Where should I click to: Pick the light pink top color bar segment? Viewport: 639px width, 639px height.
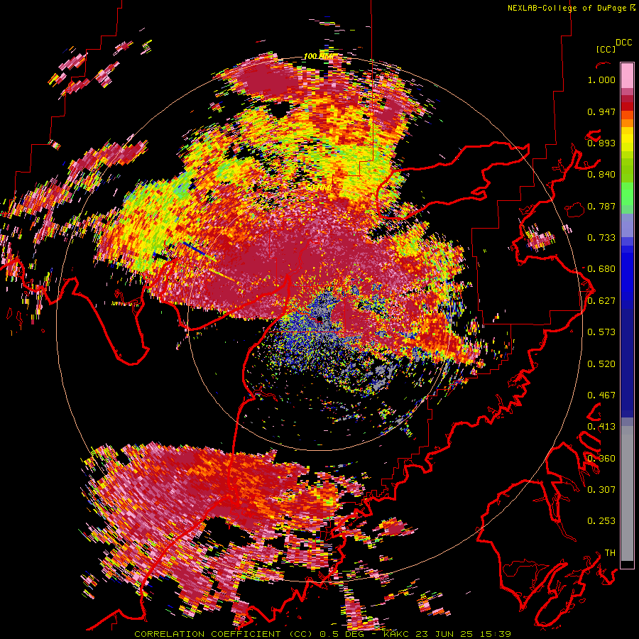click(x=627, y=76)
